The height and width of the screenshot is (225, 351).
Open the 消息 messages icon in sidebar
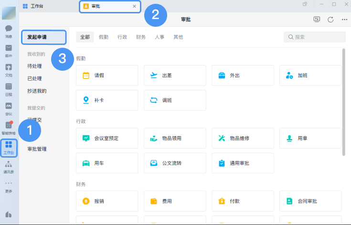click(x=9, y=30)
